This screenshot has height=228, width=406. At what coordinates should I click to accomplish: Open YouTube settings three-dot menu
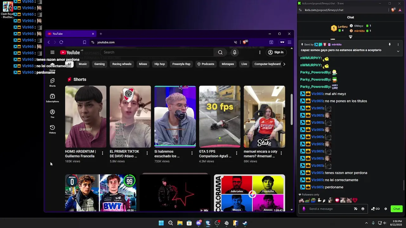(260, 52)
